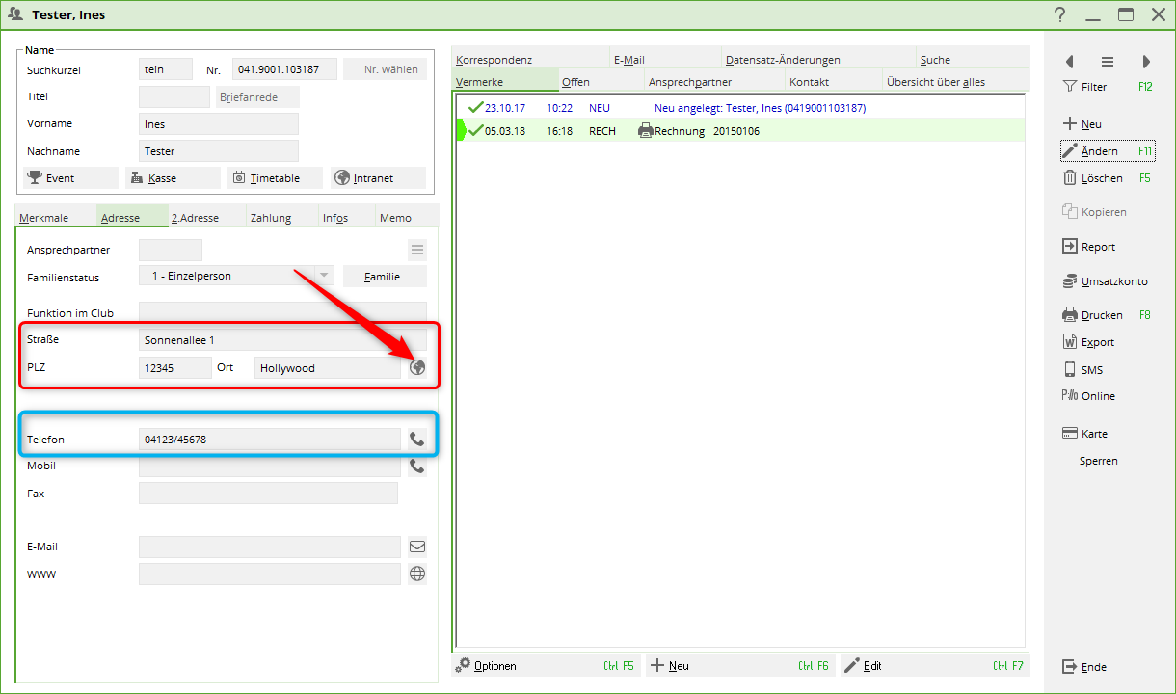Image resolution: width=1176 pixels, height=694 pixels.
Task: Select 'Neu angelegt: Tester, Ines' entry
Action: [740, 108]
